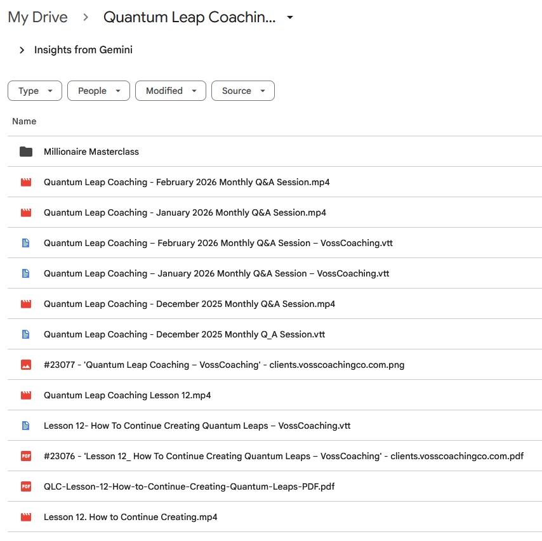This screenshot has width=542, height=541.
Task: Select the Insights from Gemini menu item
Action: (x=84, y=49)
